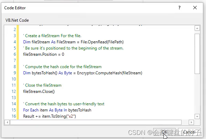Click the 'Compute the hash code' comment
Screen dimensions: 206x139
62,67
